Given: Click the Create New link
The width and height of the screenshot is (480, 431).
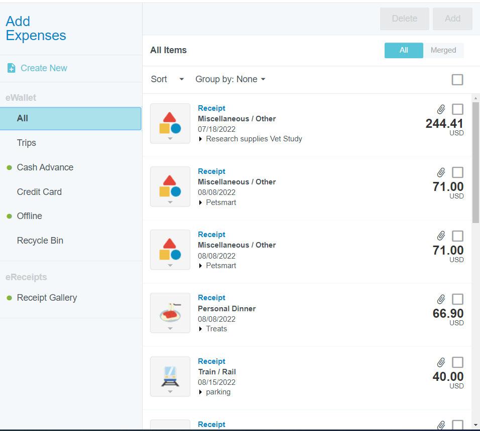Looking at the screenshot, I should click(x=44, y=68).
